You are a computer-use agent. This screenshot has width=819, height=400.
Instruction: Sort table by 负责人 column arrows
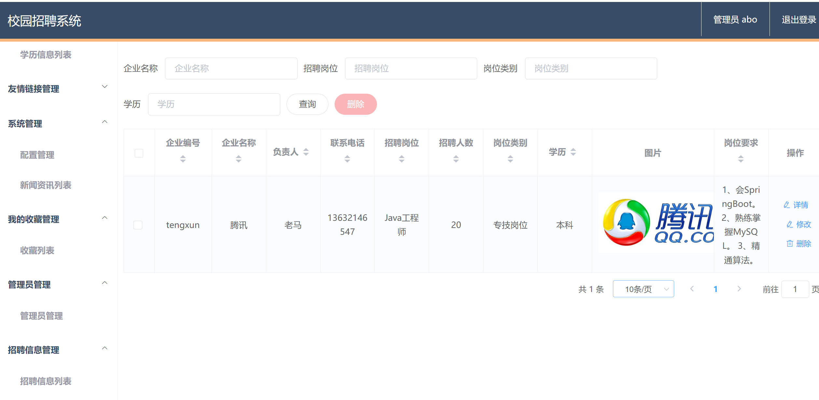(x=306, y=152)
